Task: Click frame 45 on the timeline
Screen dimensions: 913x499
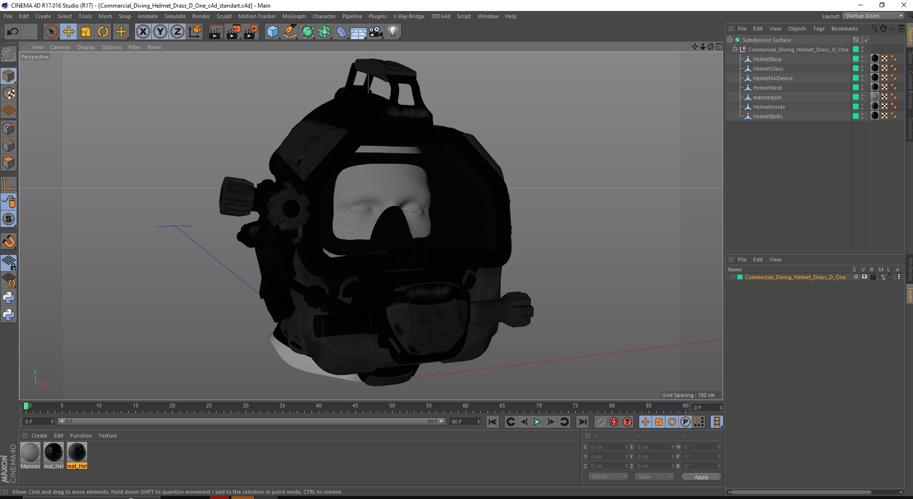Action: click(355, 407)
